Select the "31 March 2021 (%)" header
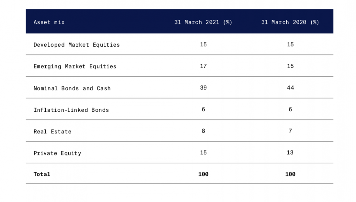The width and height of the screenshot is (356, 202). click(203, 22)
